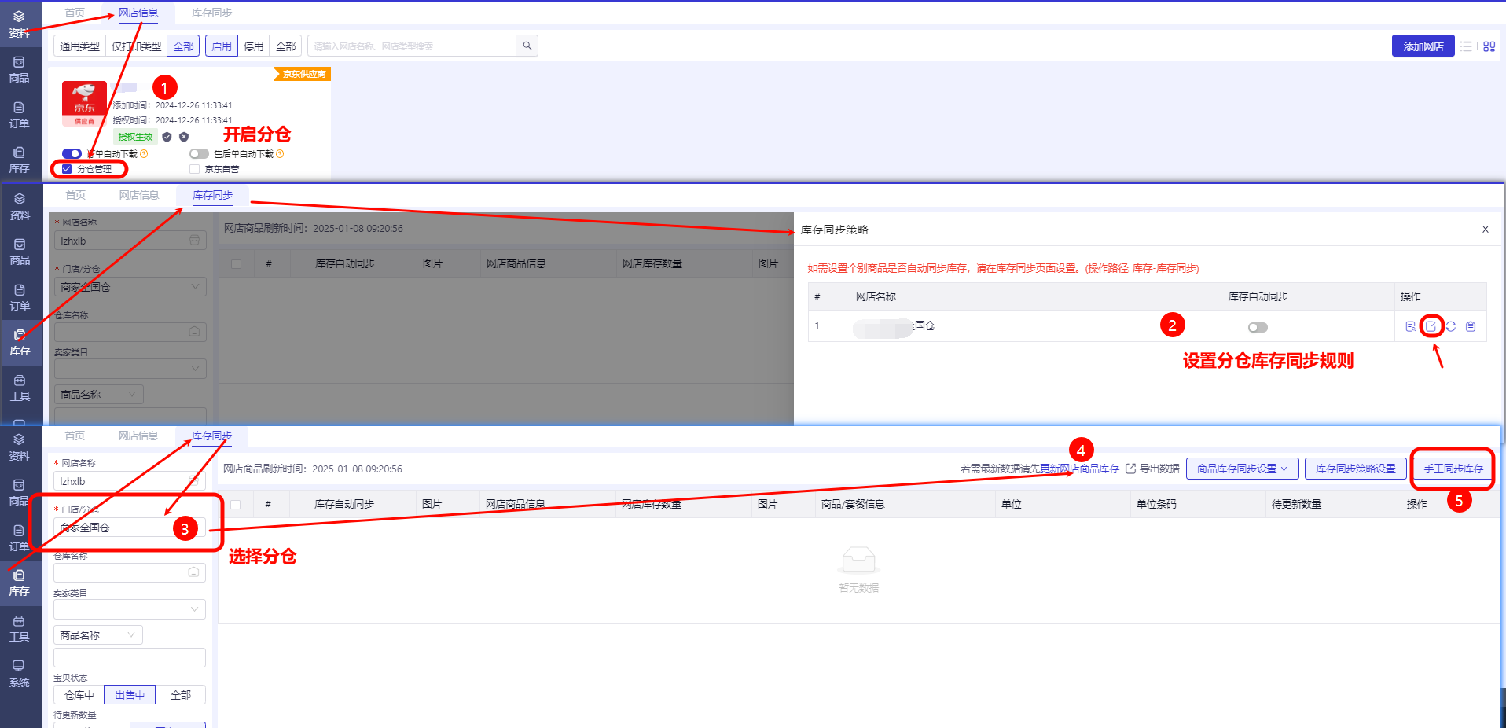The height and width of the screenshot is (728, 1506).
Task: Select highlighted 库存 in the bottom panel's sidebar
Action: pyautogui.click(x=19, y=583)
